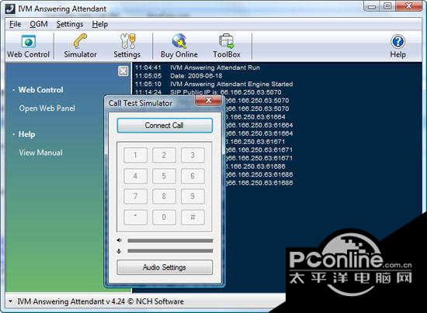Open Web Panel link in sidebar

[47, 108]
